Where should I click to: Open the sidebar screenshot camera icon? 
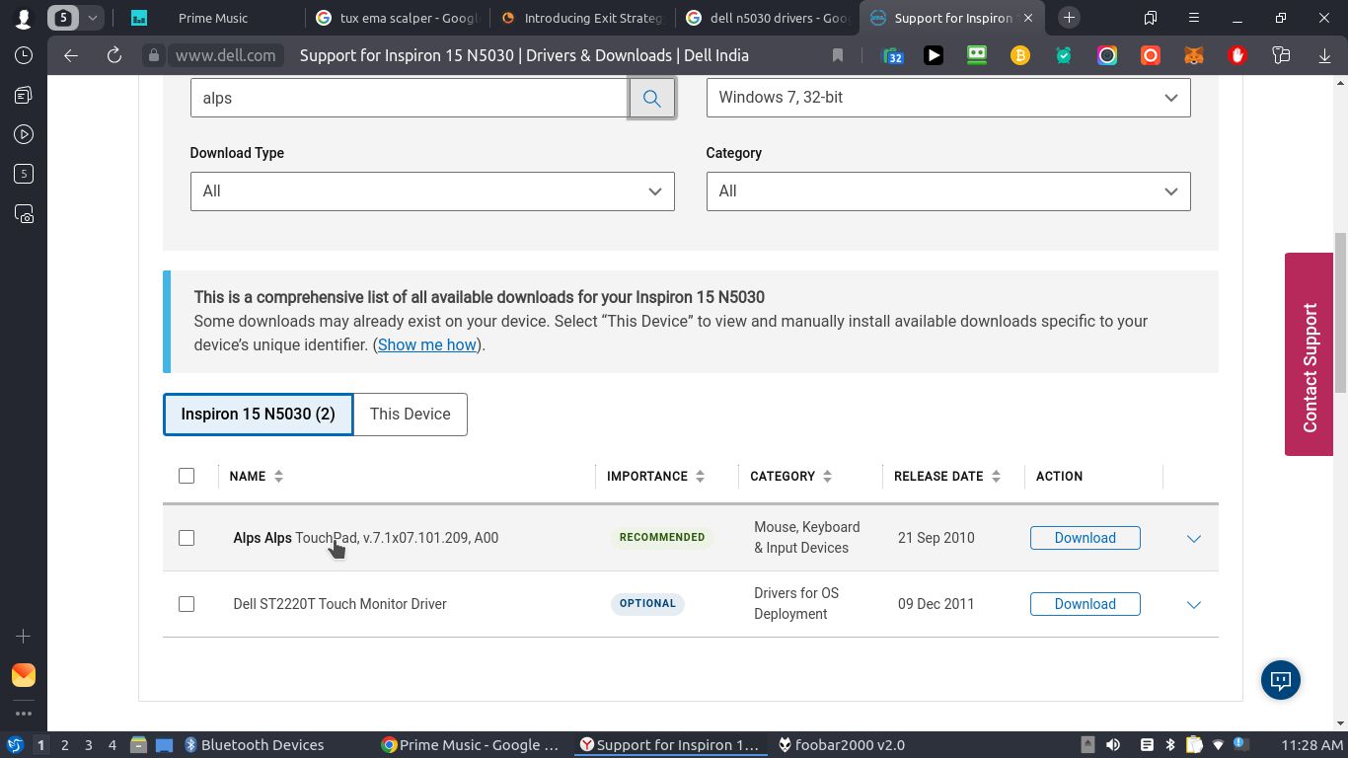point(24,213)
